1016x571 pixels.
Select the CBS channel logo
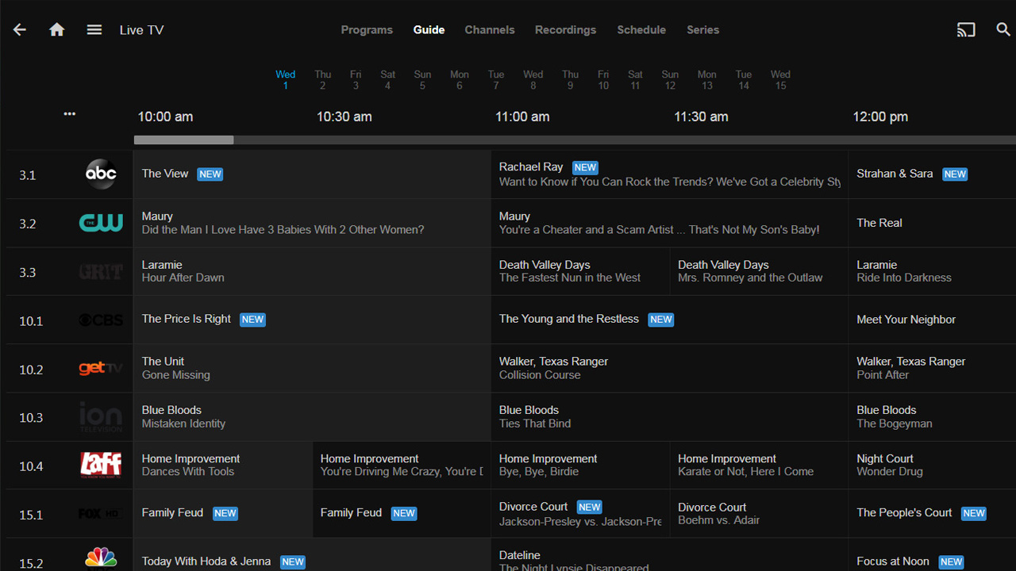(101, 320)
